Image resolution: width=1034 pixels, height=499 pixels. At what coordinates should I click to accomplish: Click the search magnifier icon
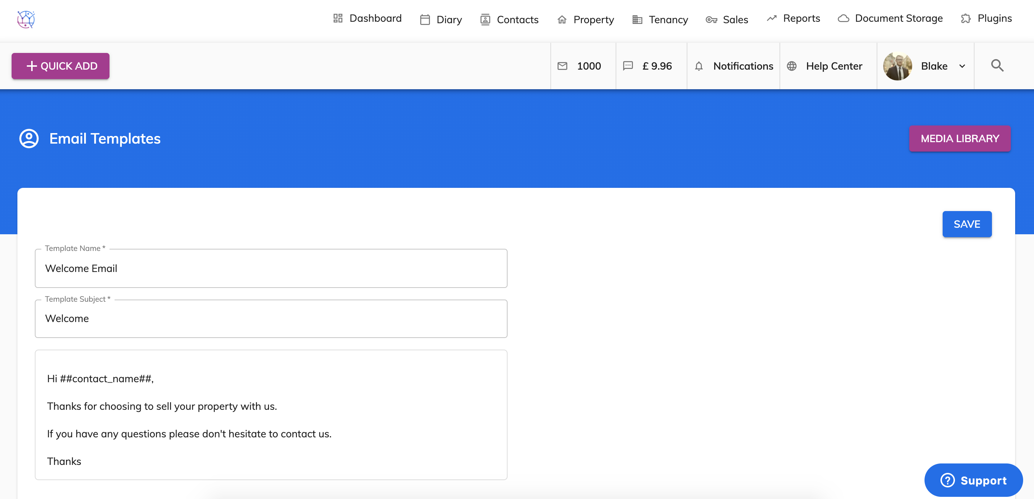point(997,65)
